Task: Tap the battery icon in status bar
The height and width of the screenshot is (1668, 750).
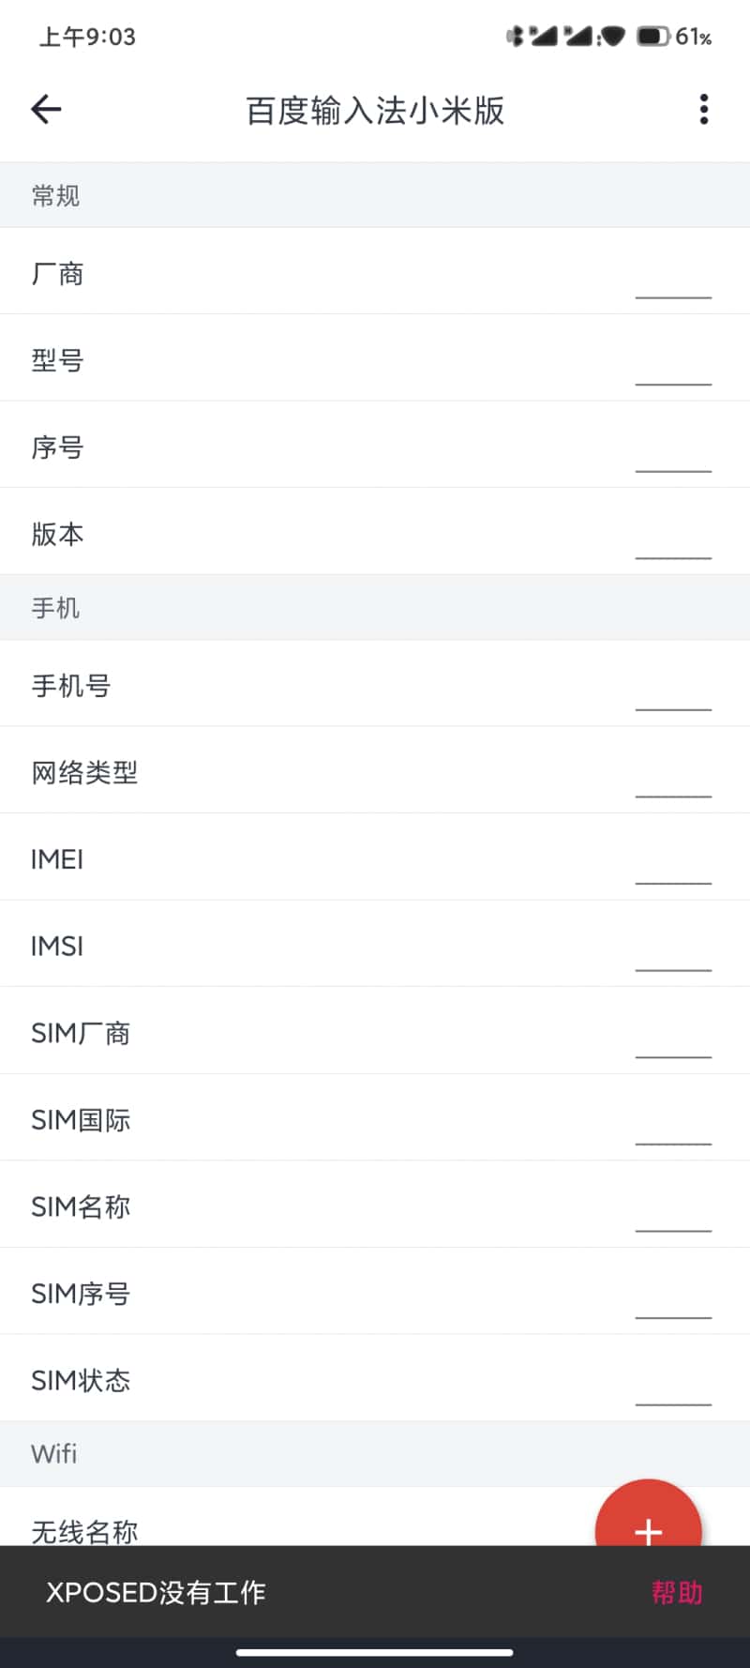Action: [652, 37]
